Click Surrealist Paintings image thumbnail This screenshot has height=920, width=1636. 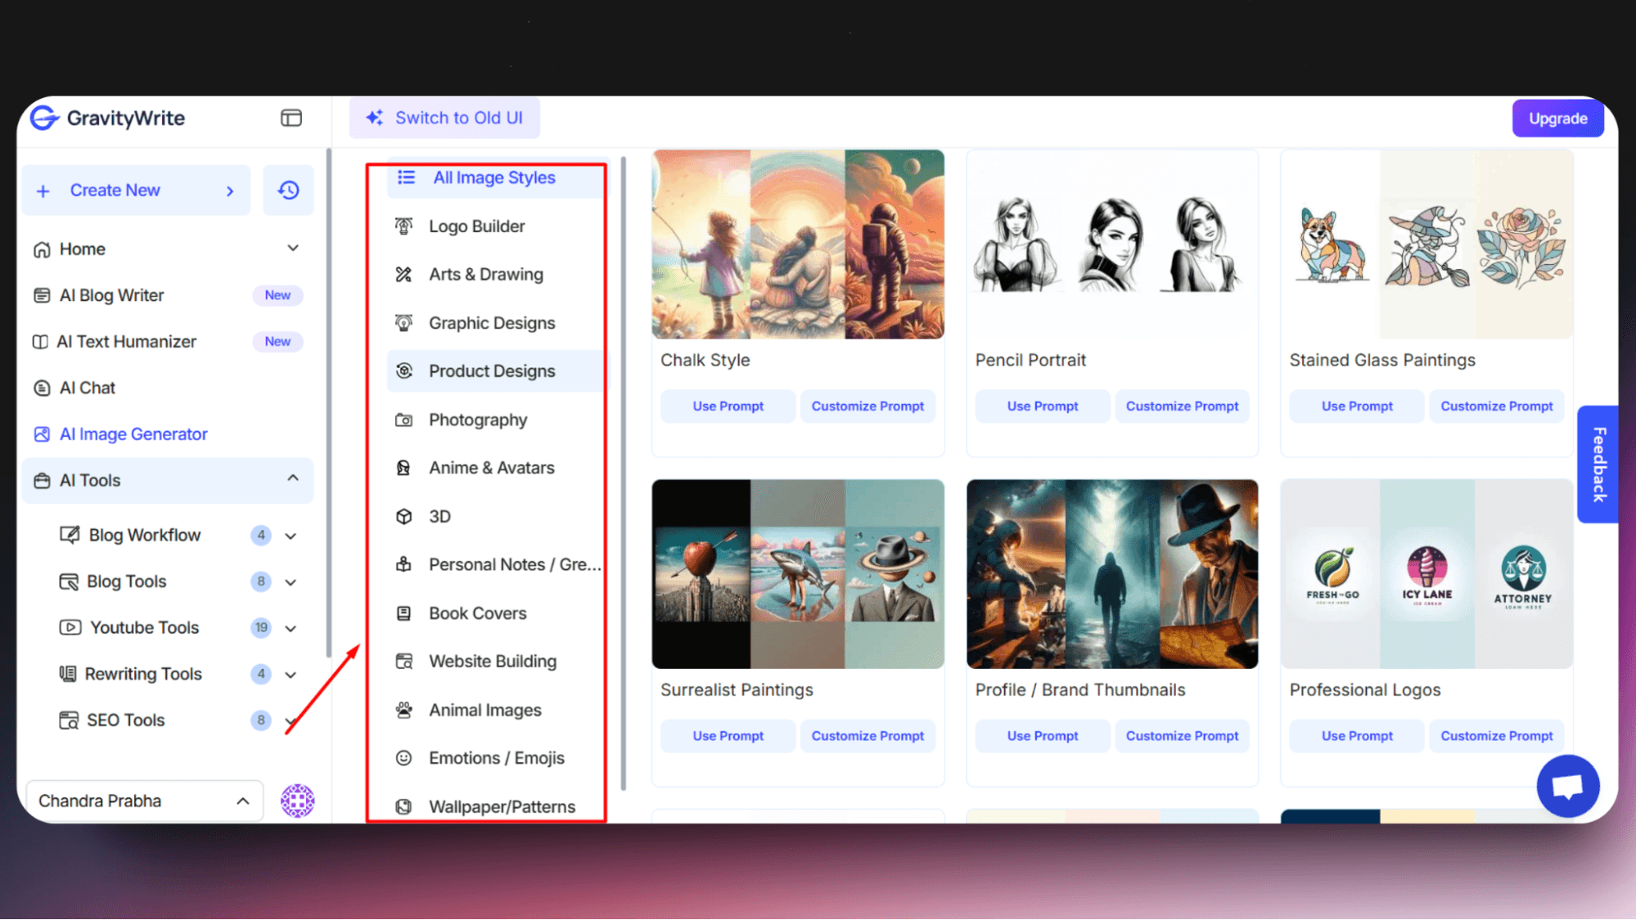(x=796, y=573)
